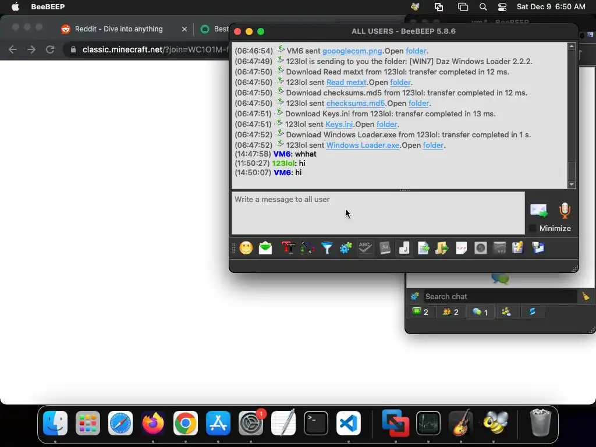Click the code snippet page icon

(x=461, y=248)
